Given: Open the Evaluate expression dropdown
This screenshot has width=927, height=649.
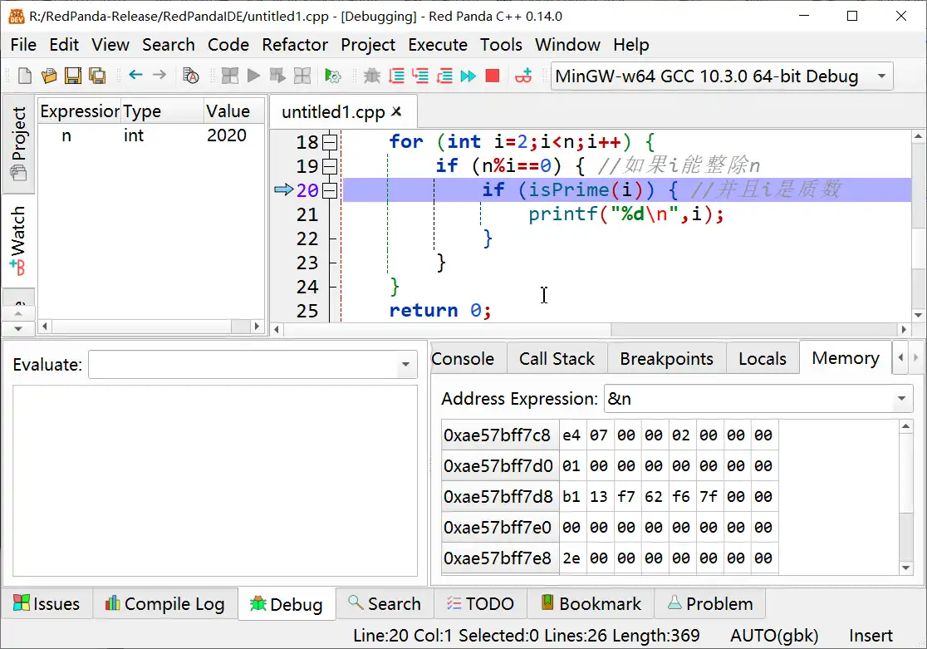Looking at the screenshot, I should 405,365.
